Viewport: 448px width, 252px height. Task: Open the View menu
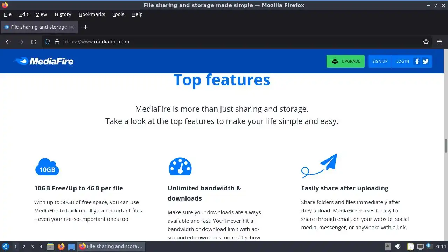pyautogui.click(x=41, y=14)
